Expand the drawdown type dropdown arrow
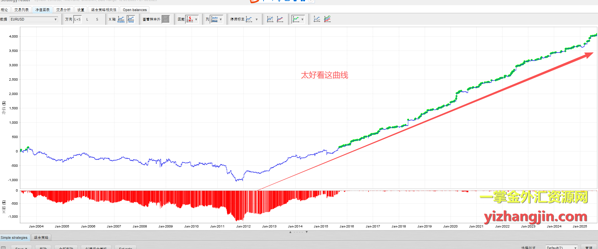The image size is (598, 249). pos(196,19)
